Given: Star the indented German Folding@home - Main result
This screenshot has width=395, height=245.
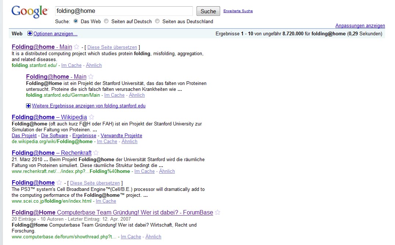Looking at the screenshot, I should [x=91, y=77].
